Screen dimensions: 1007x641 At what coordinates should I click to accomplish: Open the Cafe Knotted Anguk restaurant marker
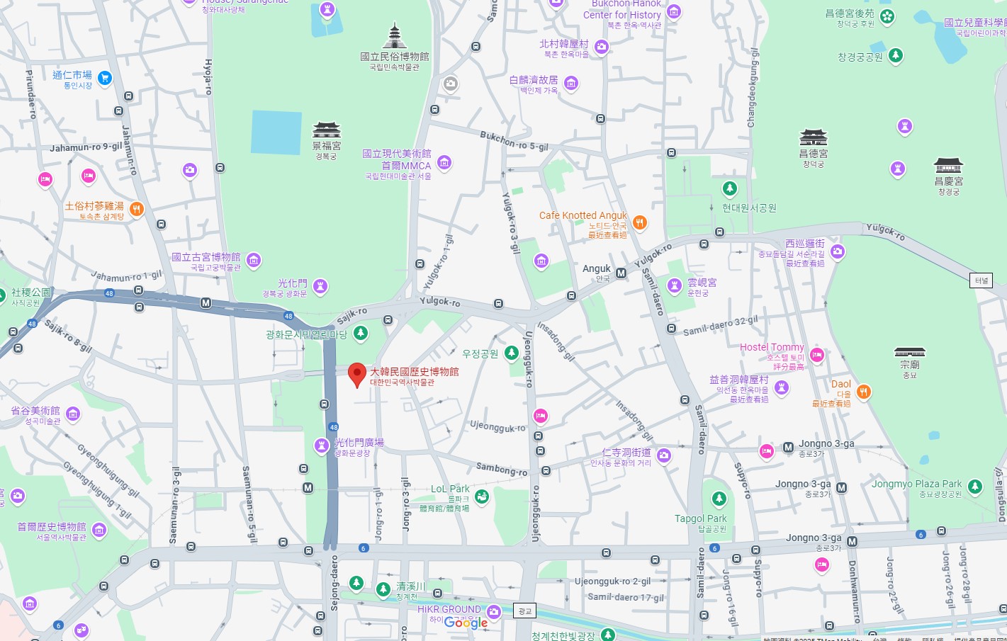click(x=639, y=223)
